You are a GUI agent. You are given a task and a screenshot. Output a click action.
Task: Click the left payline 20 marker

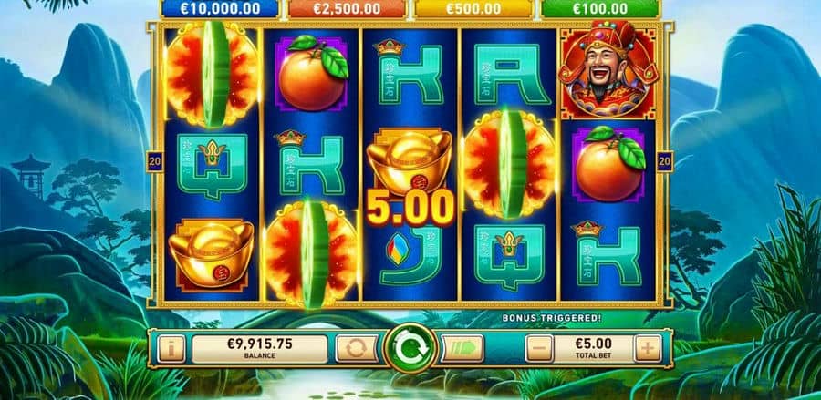tap(155, 161)
